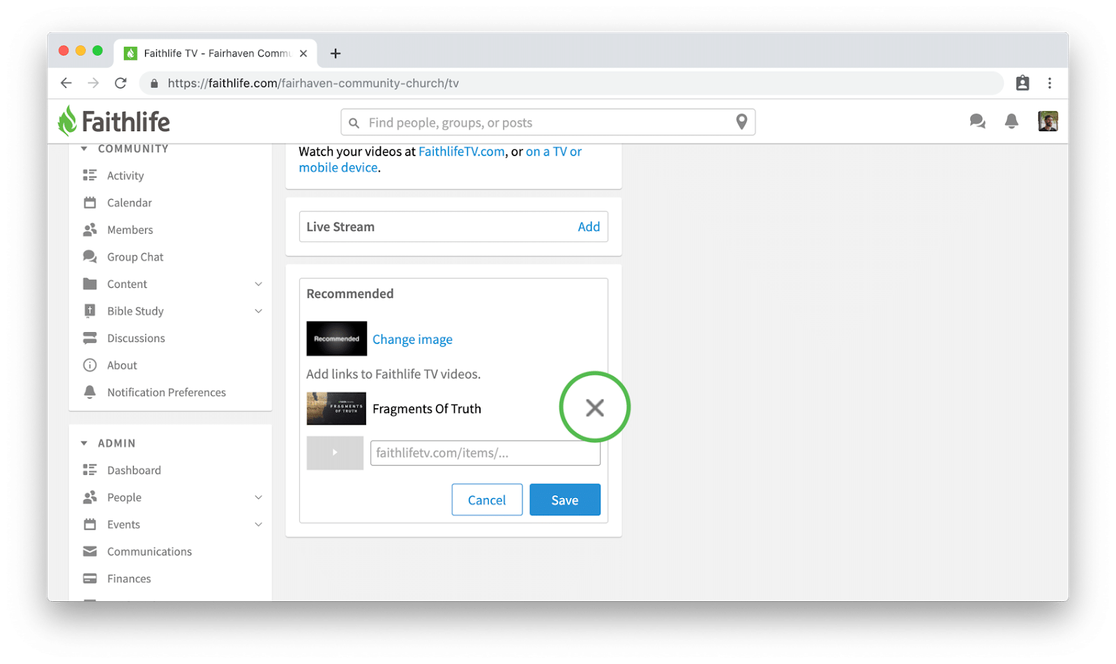Image resolution: width=1116 pixels, height=664 pixels.
Task: Open Communications in Admin
Action: pos(149,552)
